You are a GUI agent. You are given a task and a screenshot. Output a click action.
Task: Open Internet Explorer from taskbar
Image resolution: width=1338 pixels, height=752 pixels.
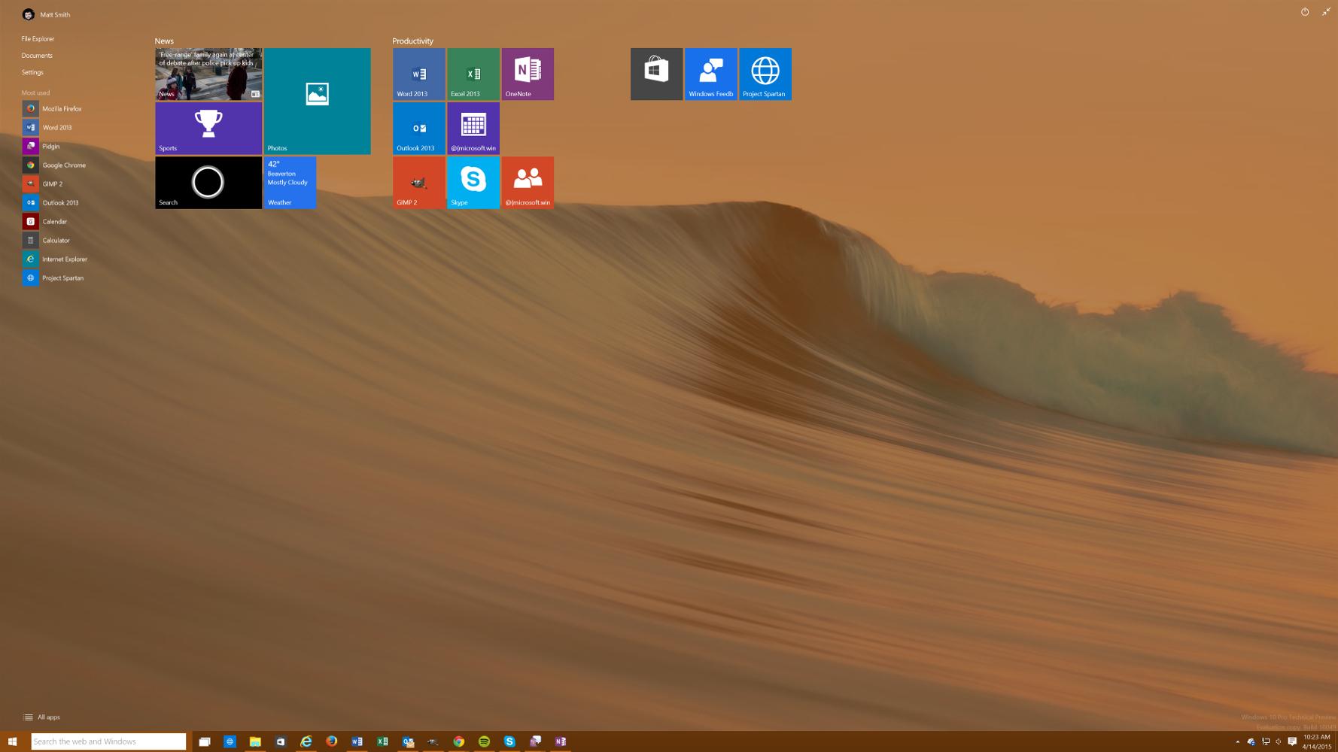tap(306, 741)
